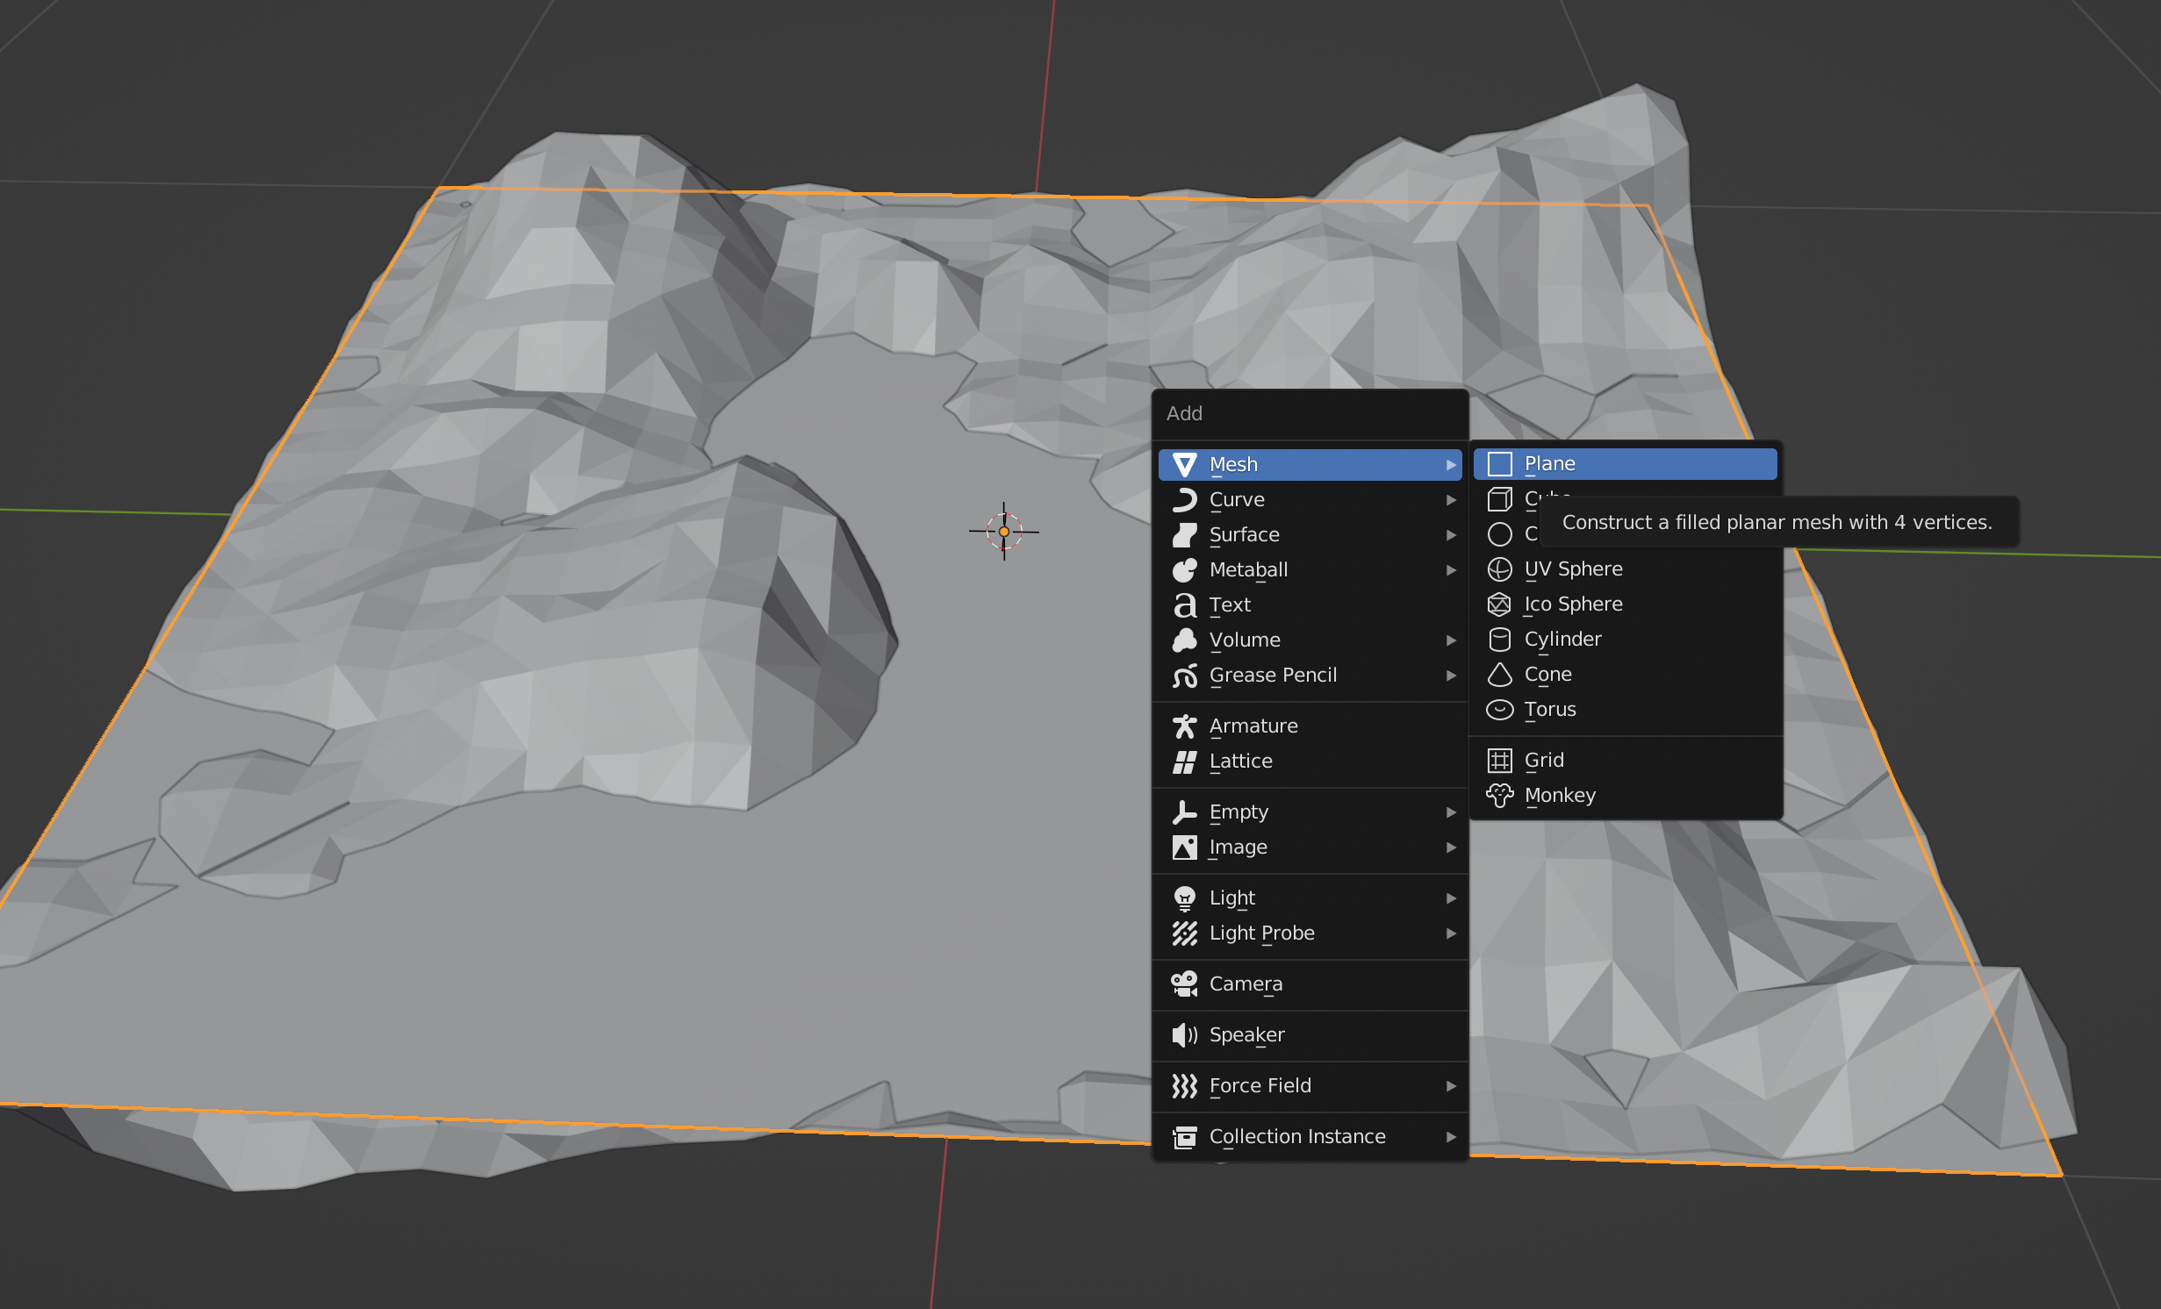Add a UV Sphere mesh
2161x1309 pixels.
click(x=1572, y=569)
